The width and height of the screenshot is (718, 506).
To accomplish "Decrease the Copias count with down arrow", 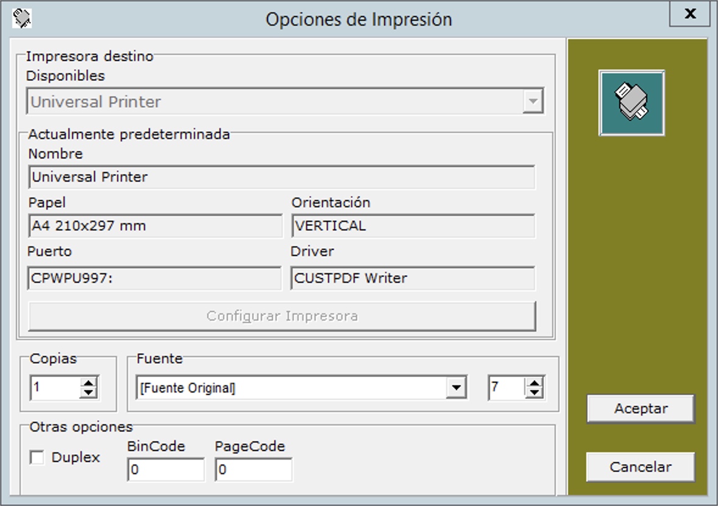I will pos(89,393).
